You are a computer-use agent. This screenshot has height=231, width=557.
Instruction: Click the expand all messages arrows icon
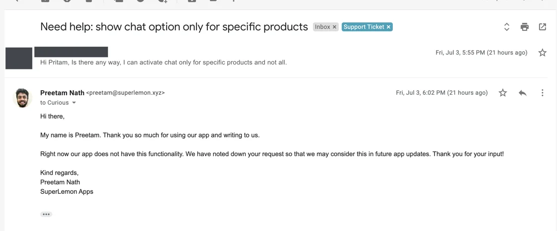(506, 27)
